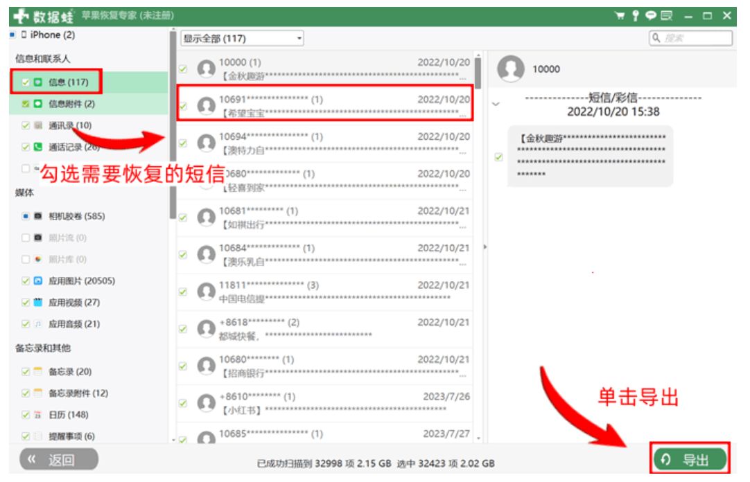Collapse the 短信/彩信 section chevron
This screenshot has width=750, height=482.
496,104
